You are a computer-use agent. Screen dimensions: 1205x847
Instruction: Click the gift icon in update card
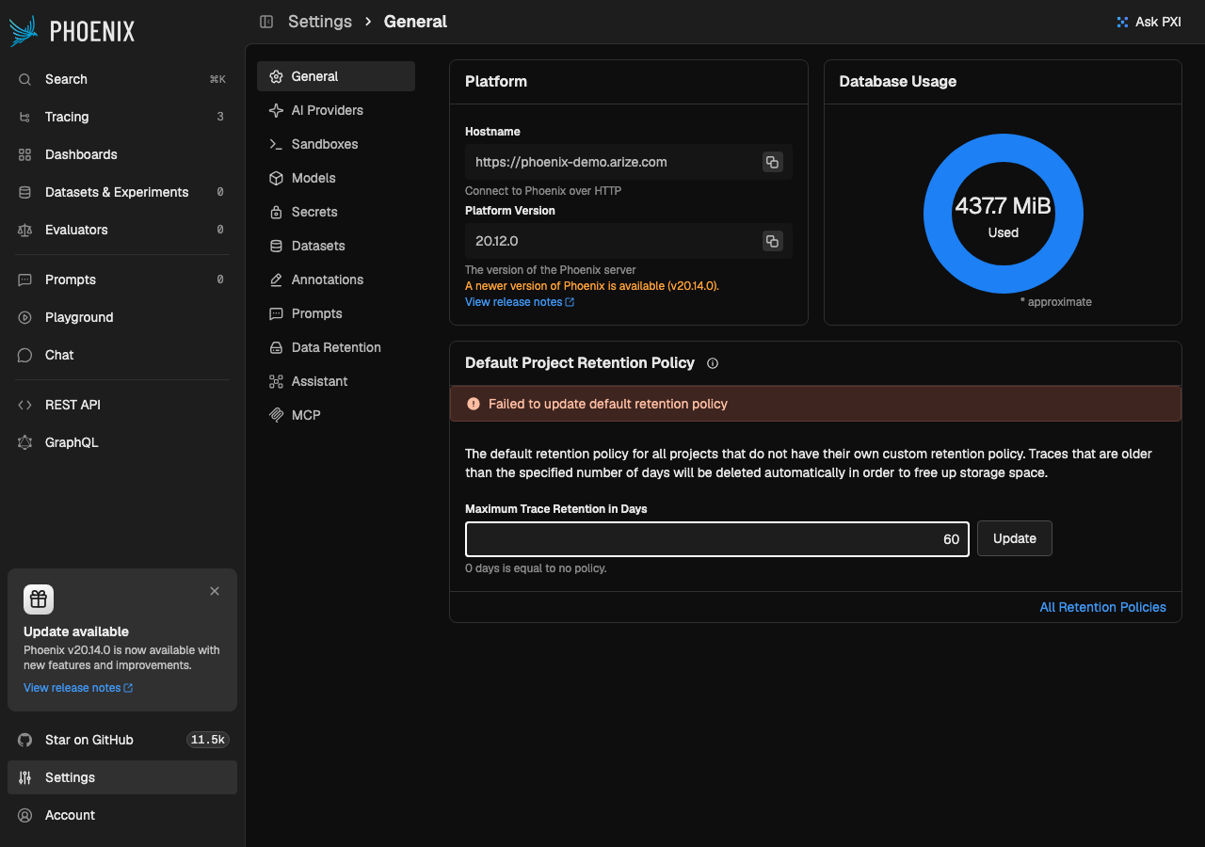pyautogui.click(x=39, y=599)
